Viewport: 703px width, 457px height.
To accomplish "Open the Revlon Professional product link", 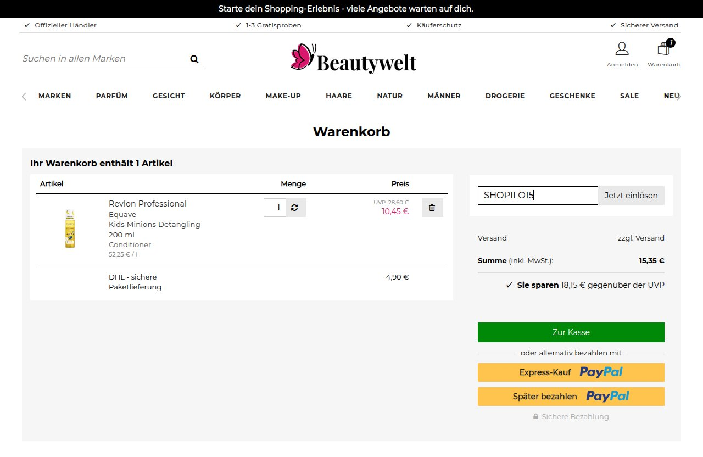I will [x=148, y=204].
